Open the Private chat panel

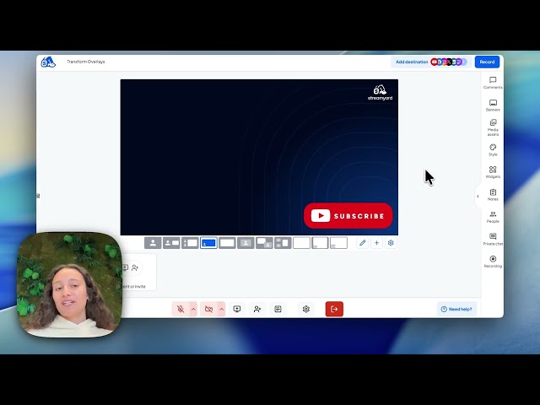tap(493, 240)
